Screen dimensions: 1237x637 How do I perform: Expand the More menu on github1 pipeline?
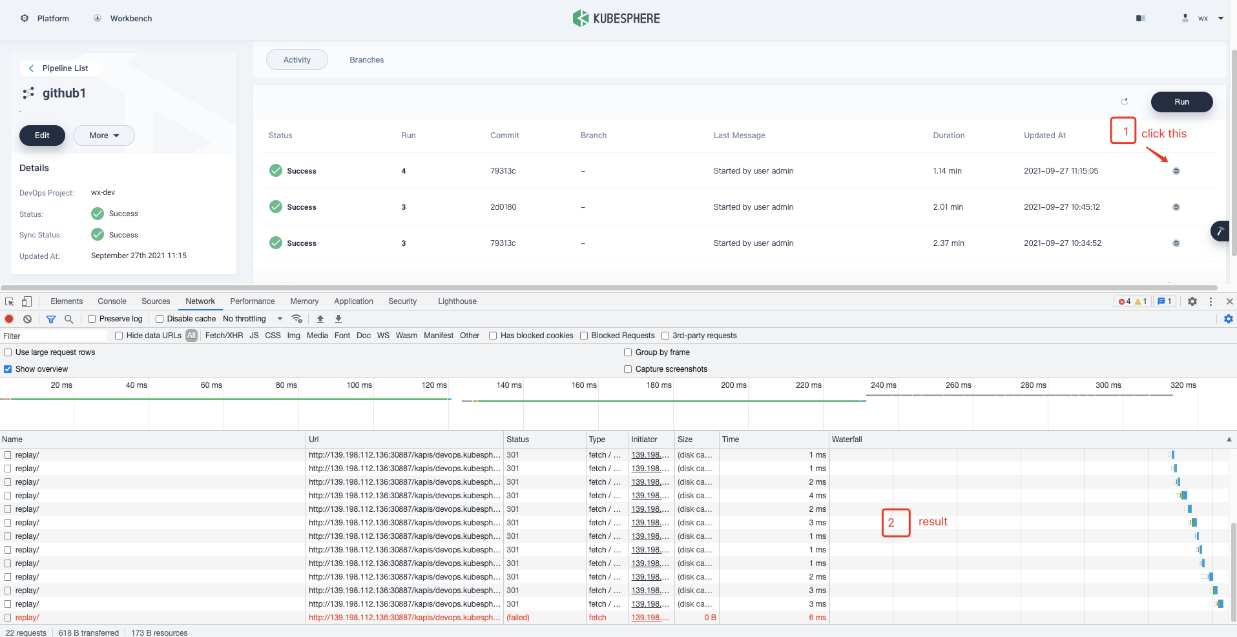(103, 135)
